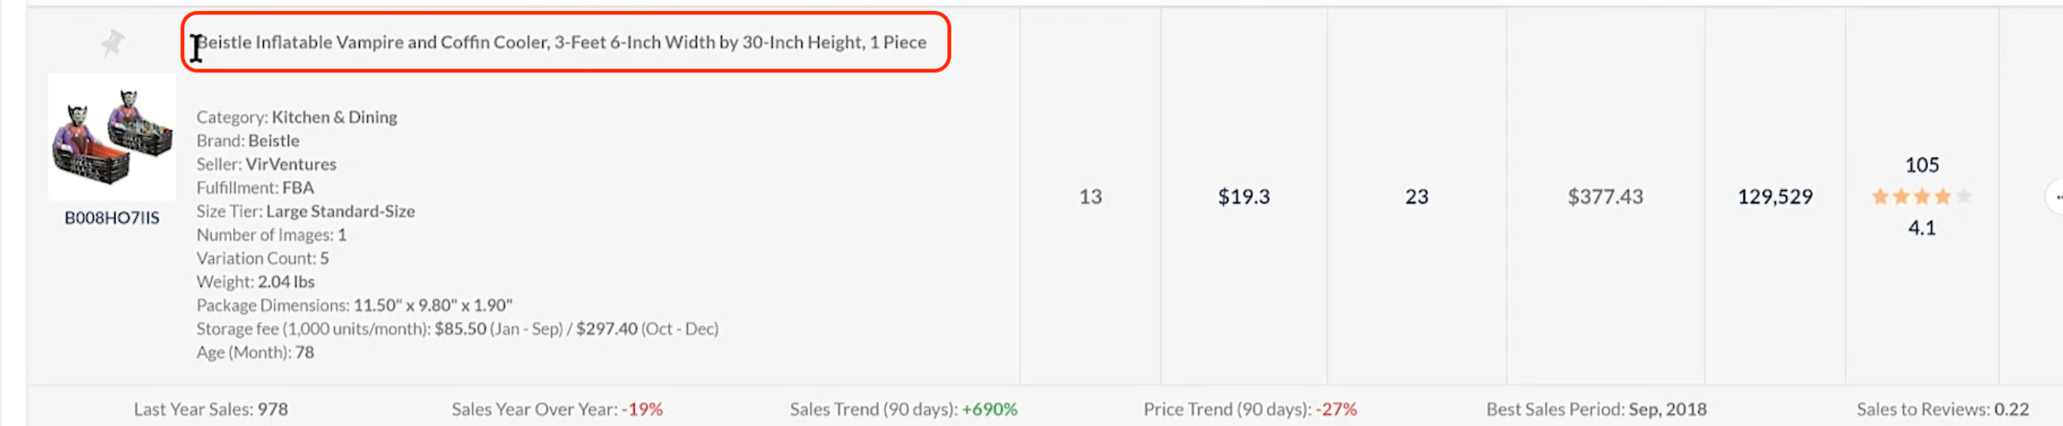The height and width of the screenshot is (426, 2063).
Task: Click the star rating icons
Action: [x=1920, y=196]
